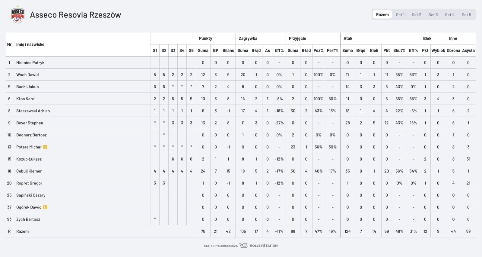Click libero badge next to Potera Michał

click(x=45, y=147)
